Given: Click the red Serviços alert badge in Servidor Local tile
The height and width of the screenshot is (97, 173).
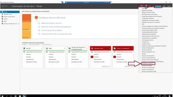Looking at the screenshot, I should [x=92, y=57].
